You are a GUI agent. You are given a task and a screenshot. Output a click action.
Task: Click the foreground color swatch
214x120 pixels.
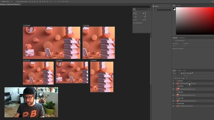tap(174, 9)
